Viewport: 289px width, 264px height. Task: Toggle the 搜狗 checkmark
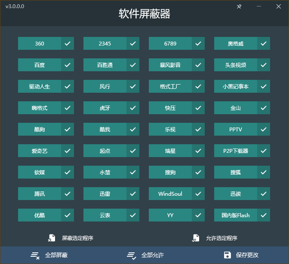(198, 172)
